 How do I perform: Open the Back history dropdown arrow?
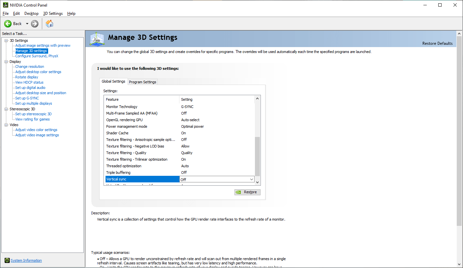coord(27,24)
